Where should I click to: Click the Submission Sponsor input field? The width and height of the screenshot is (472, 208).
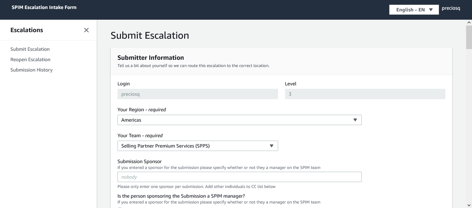coord(239,177)
